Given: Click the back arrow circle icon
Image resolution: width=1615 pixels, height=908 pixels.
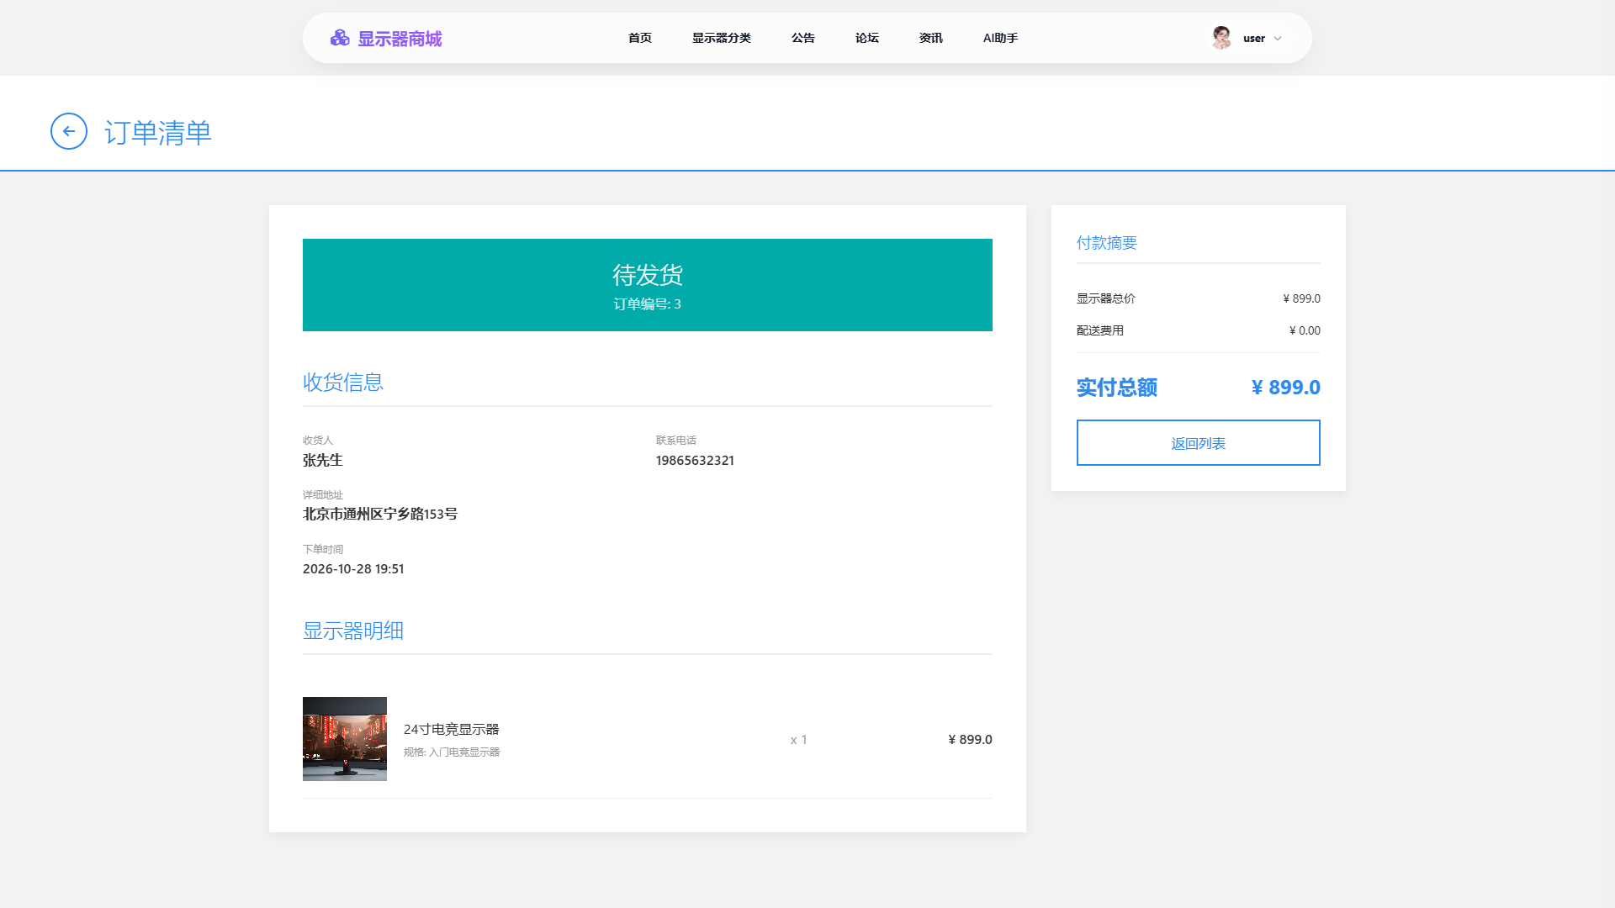Looking at the screenshot, I should tap(69, 131).
